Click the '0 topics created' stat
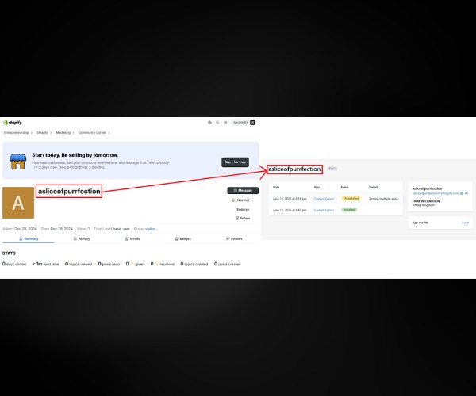This screenshot has height=396, width=476. pos(194,264)
